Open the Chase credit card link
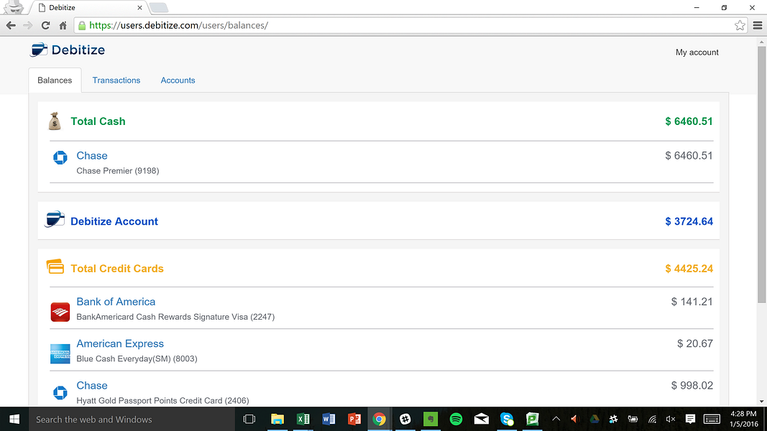Image resolution: width=767 pixels, height=431 pixels. (92, 386)
